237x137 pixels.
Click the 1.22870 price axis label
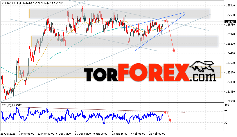click(x=230, y=72)
